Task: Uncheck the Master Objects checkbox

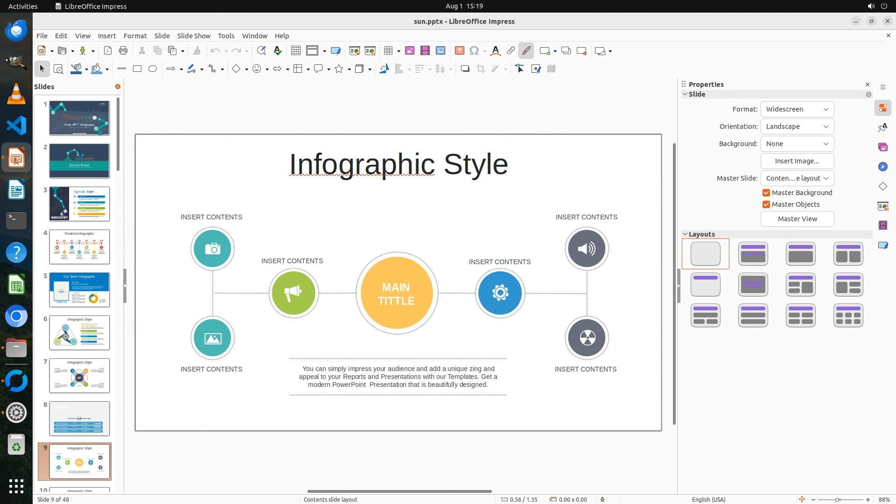Action: [x=766, y=204]
